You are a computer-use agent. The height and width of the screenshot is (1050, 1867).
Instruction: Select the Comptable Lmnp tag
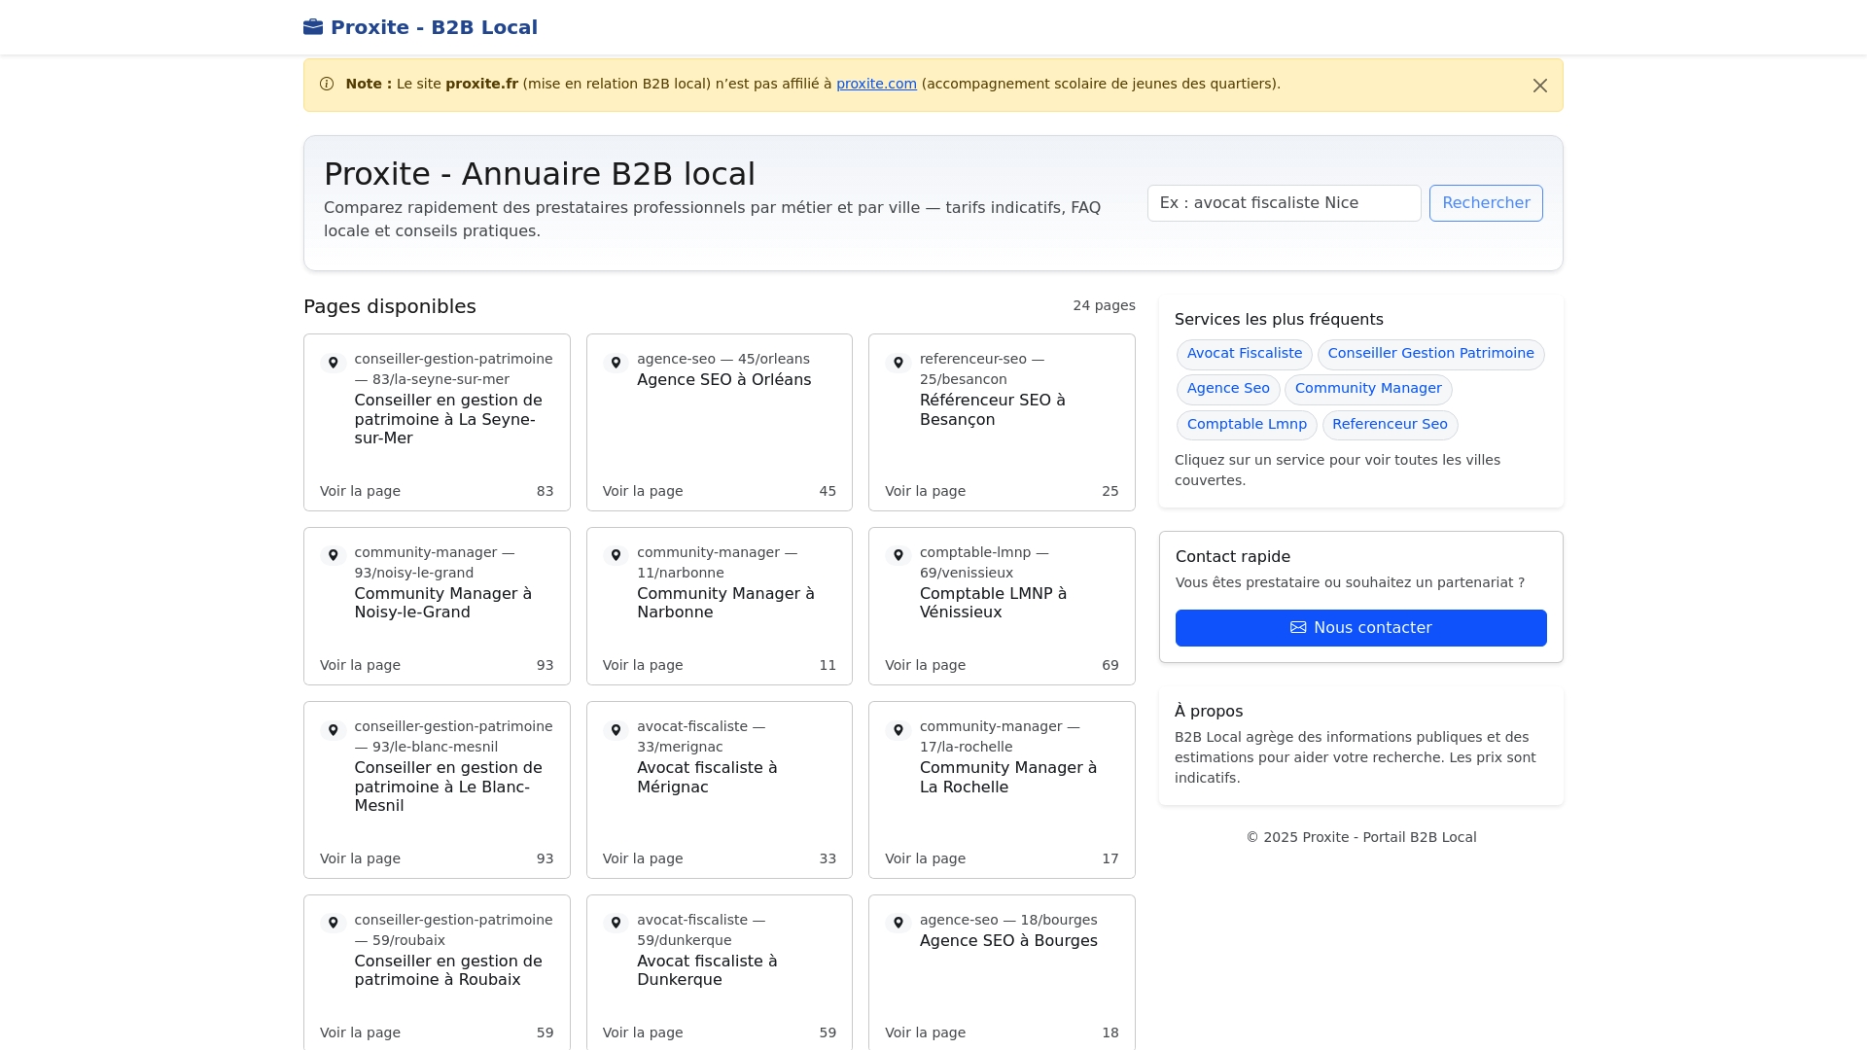pos(1247,425)
